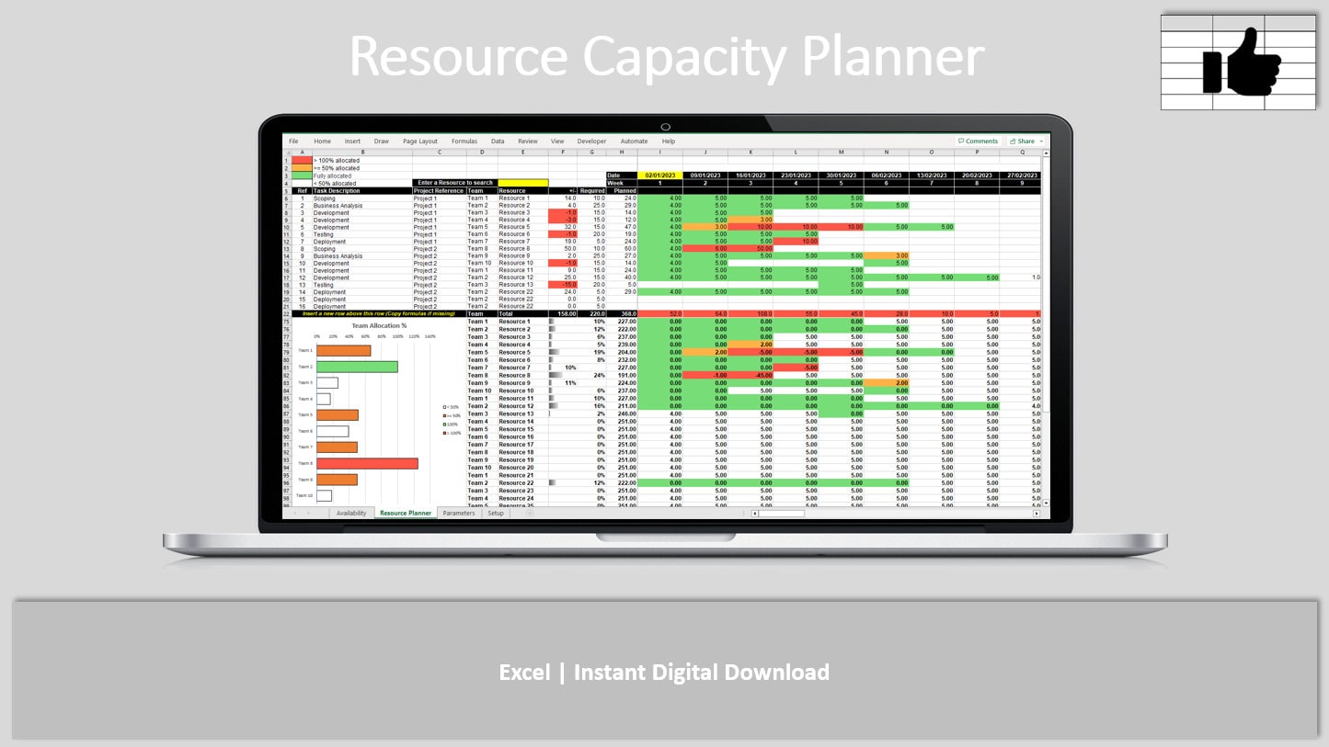Screen dimensions: 1329x747
Task: Open the Comments pane
Action: 978,141
